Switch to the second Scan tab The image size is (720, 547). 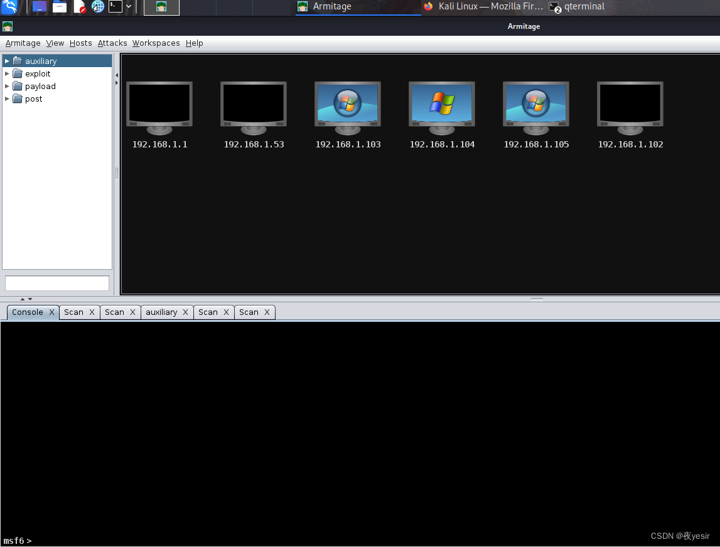tap(114, 312)
